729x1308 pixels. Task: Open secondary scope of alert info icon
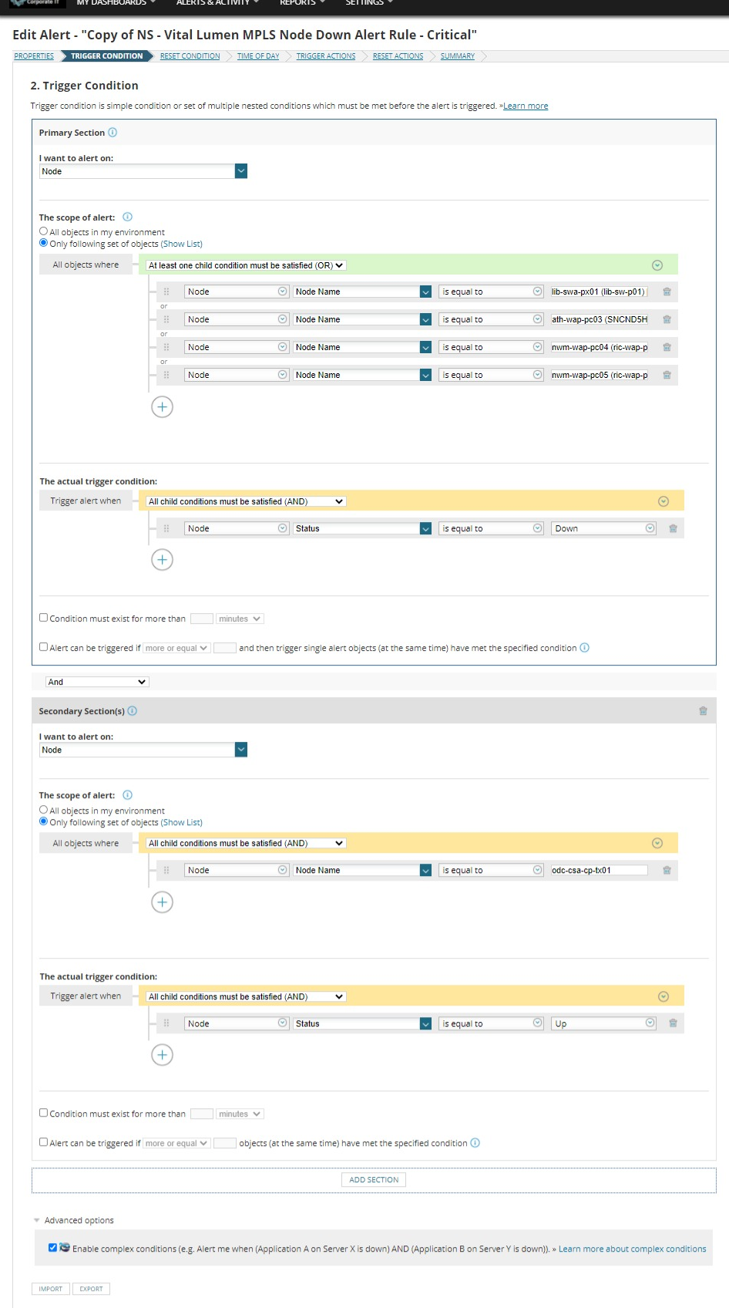(x=128, y=795)
